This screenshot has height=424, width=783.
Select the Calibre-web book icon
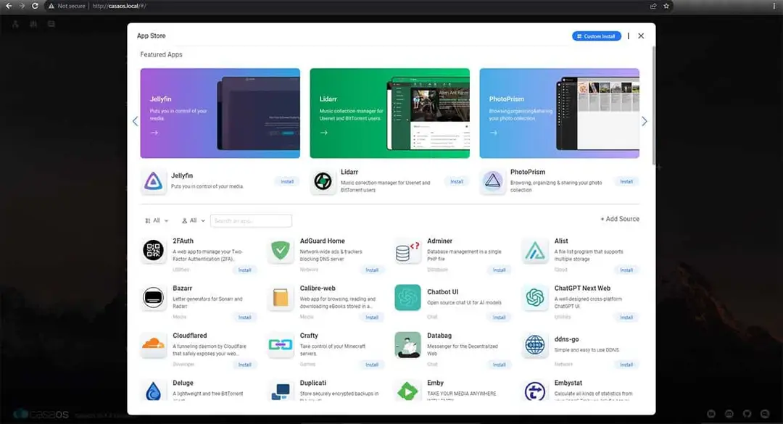coord(281,298)
